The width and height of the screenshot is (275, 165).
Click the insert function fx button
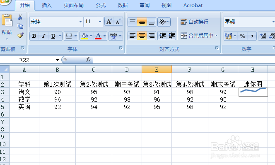point(88,60)
